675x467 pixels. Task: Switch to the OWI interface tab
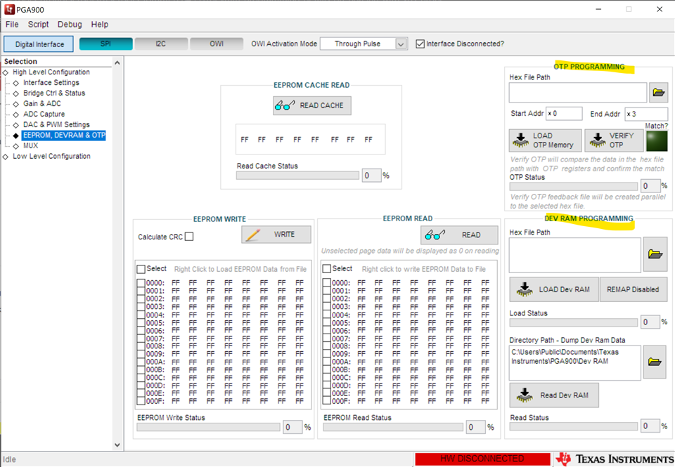pyautogui.click(x=217, y=44)
